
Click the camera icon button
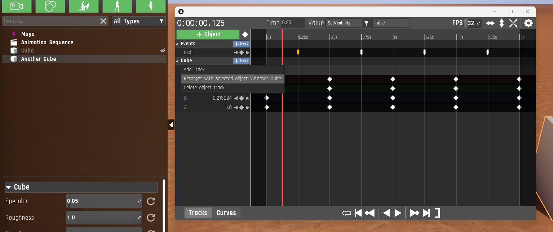click(16, 6)
